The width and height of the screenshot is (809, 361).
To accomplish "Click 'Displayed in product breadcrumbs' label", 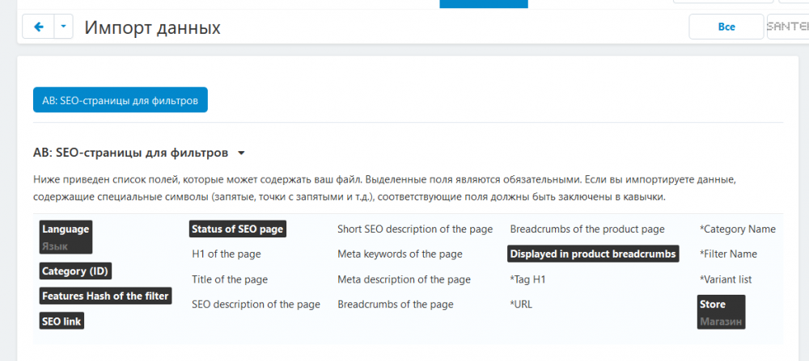I will point(593,254).
